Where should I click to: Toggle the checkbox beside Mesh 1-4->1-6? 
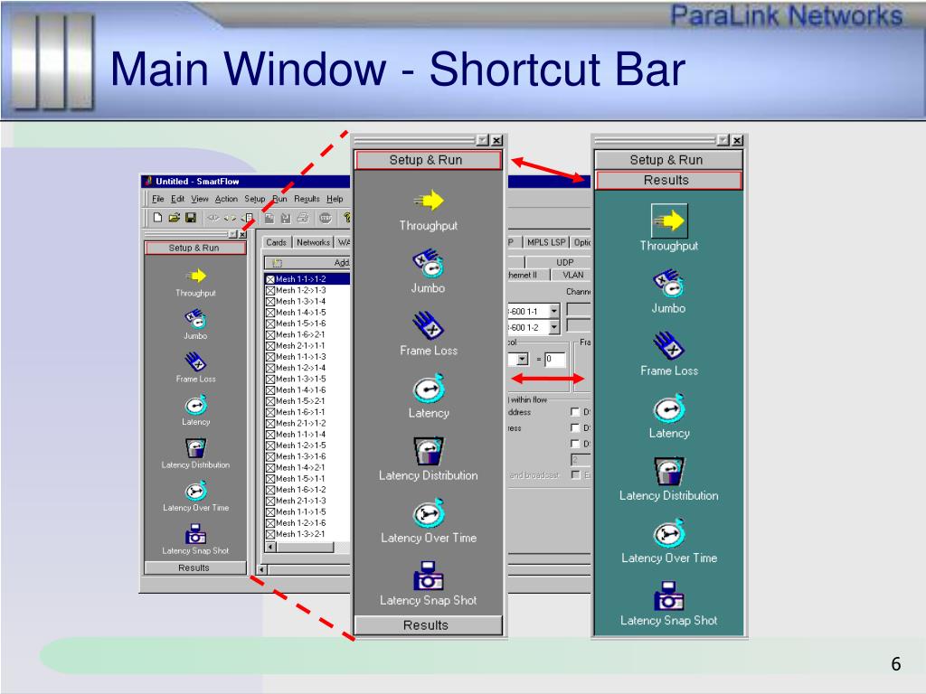(x=269, y=390)
